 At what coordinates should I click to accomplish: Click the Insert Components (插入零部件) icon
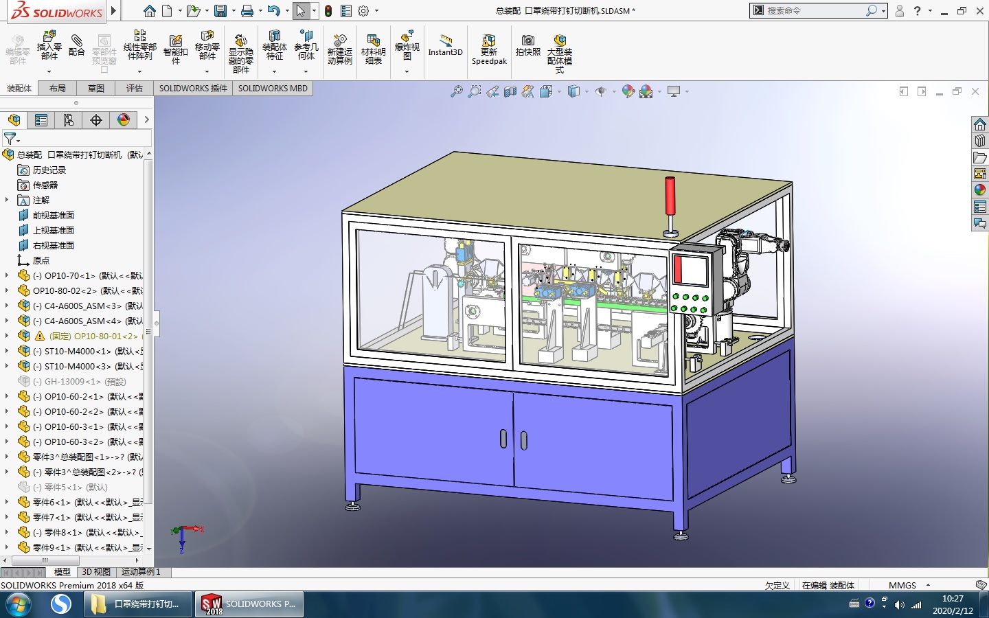coord(49,44)
